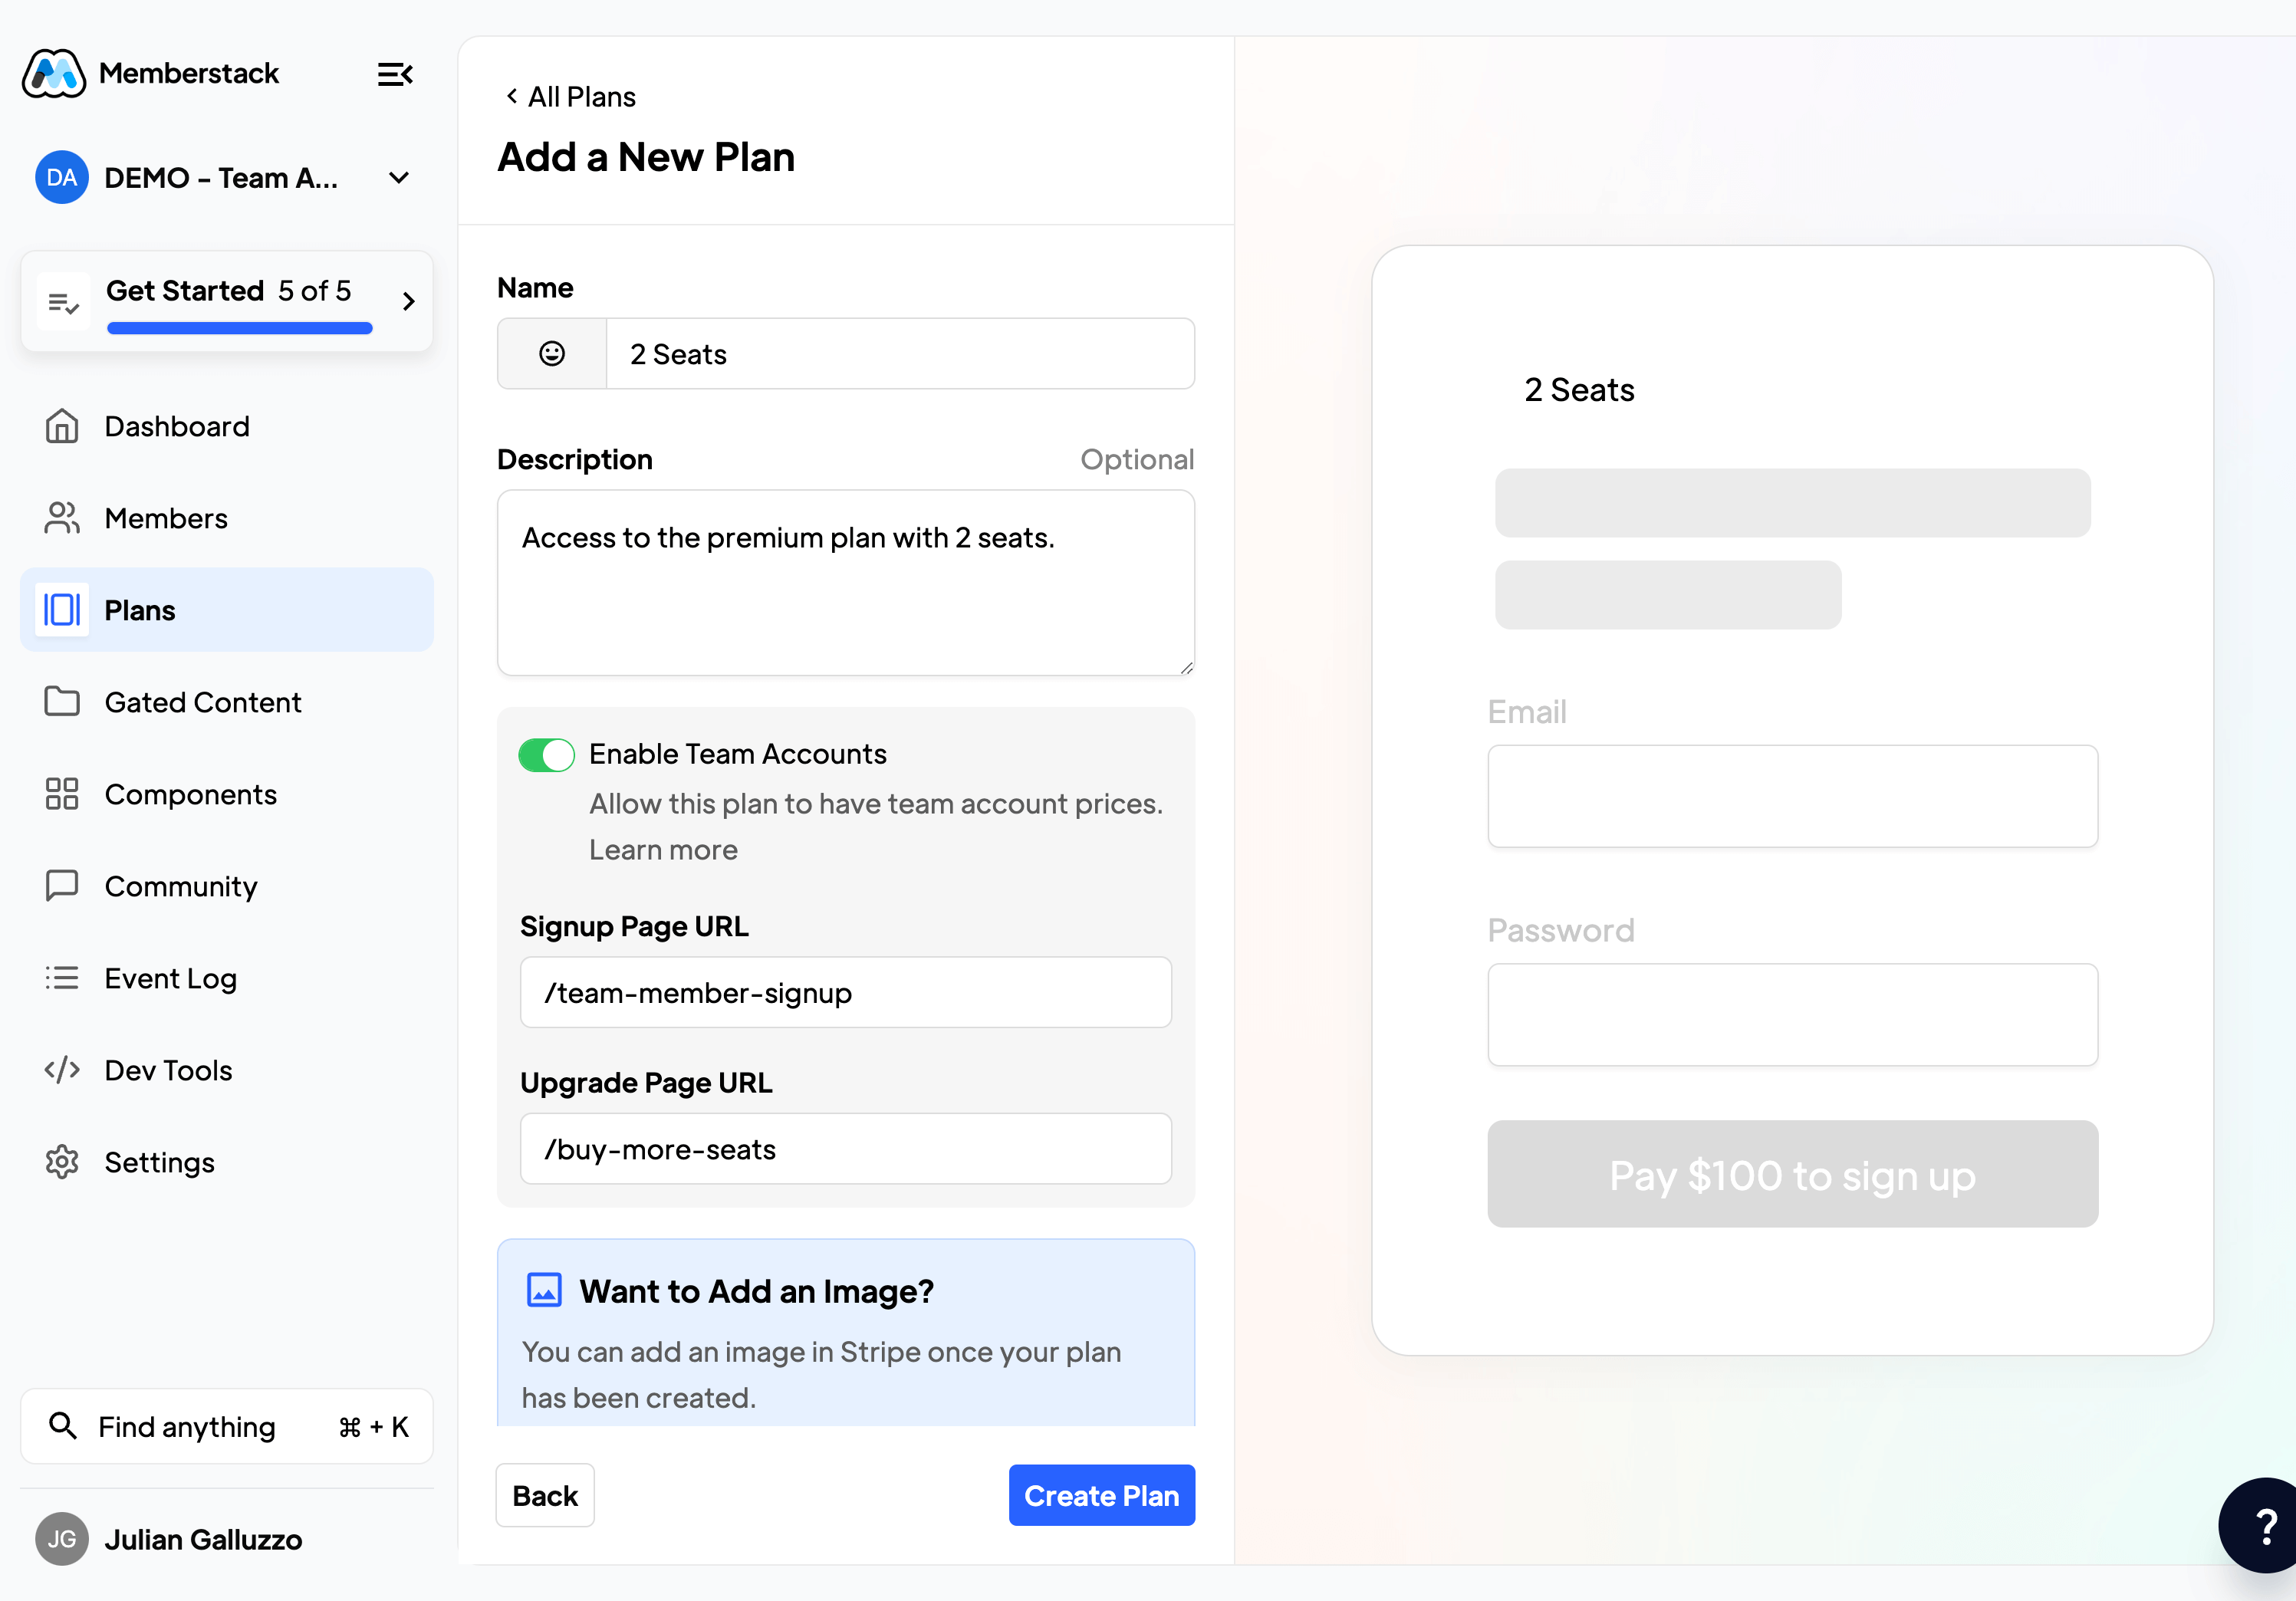Click the Settings sidebar menu item
The width and height of the screenshot is (2296, 1601).
click(160, 1160)
